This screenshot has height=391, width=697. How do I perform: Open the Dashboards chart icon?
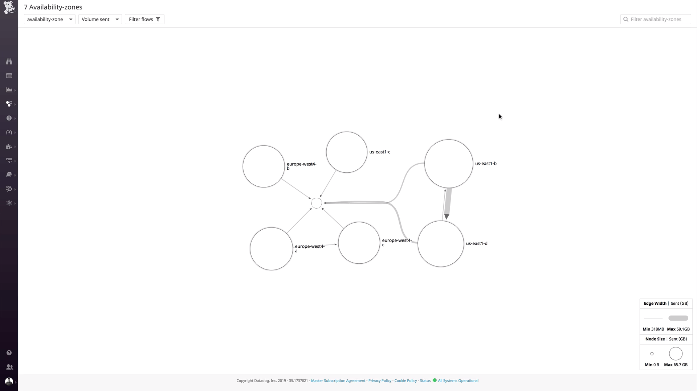click(9, 90)
